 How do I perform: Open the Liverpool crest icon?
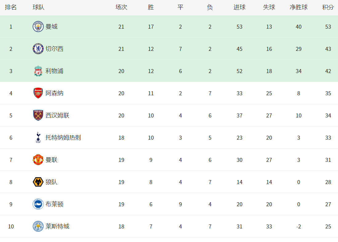[38, 71]
